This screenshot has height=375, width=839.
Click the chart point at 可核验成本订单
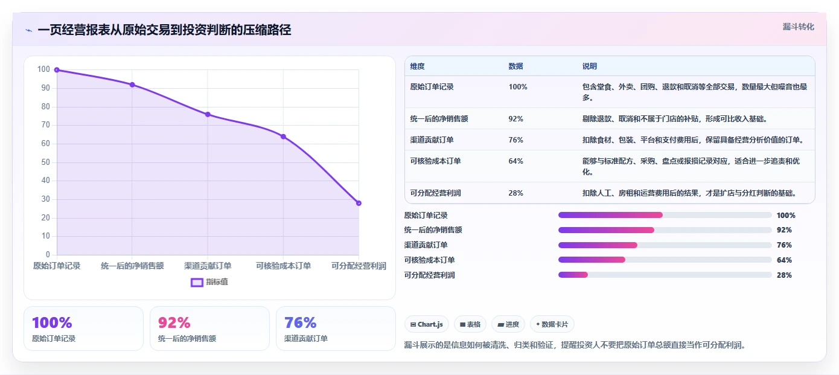click(x=283, y=136)
